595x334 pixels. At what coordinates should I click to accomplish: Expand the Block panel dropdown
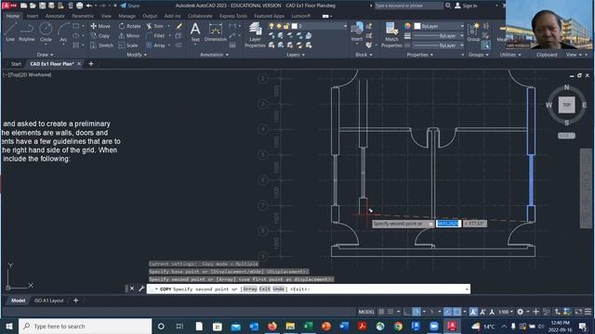pos(364,55)
